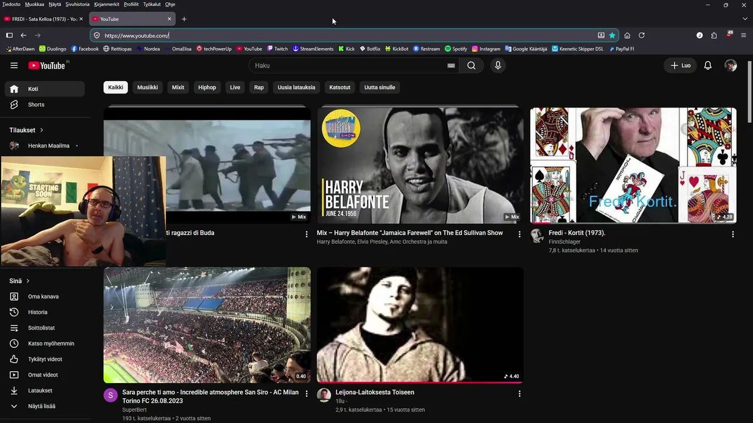Open Historia in the sidebar
This screenshot has width=753, height=423.
(x=45, y=312)
